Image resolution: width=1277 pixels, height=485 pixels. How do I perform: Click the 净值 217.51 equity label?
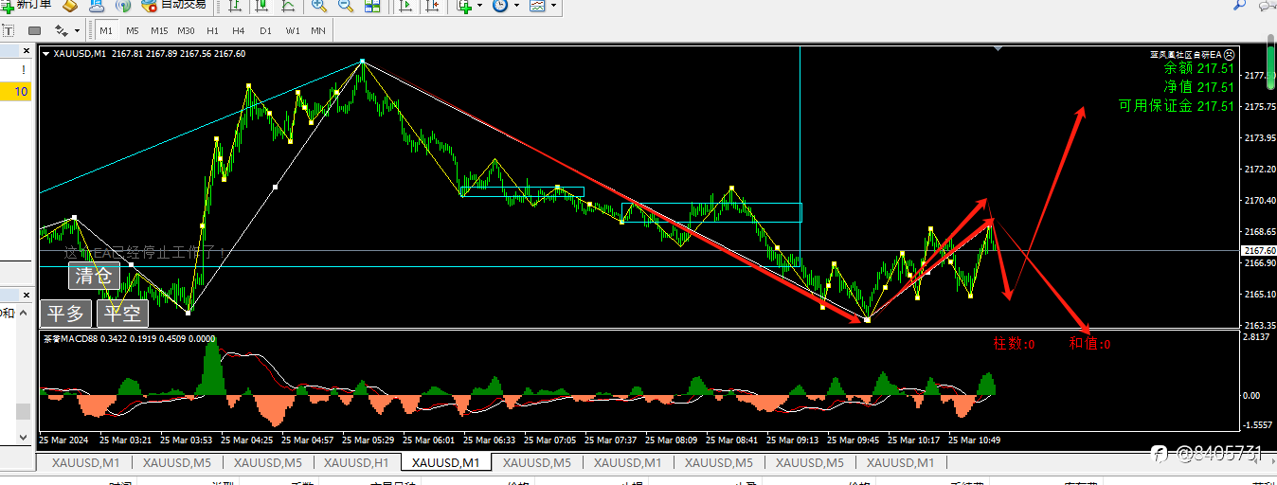(1199, 87)
